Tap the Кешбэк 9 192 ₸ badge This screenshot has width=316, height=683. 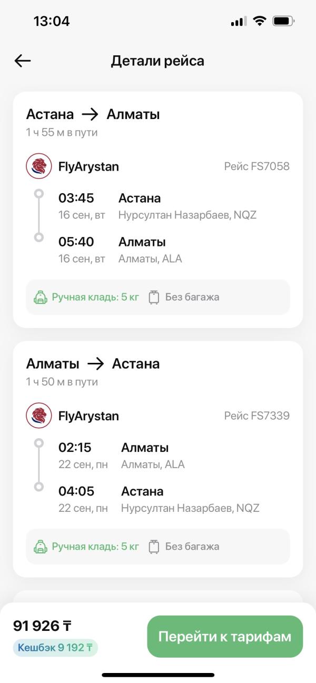point(55,647)
